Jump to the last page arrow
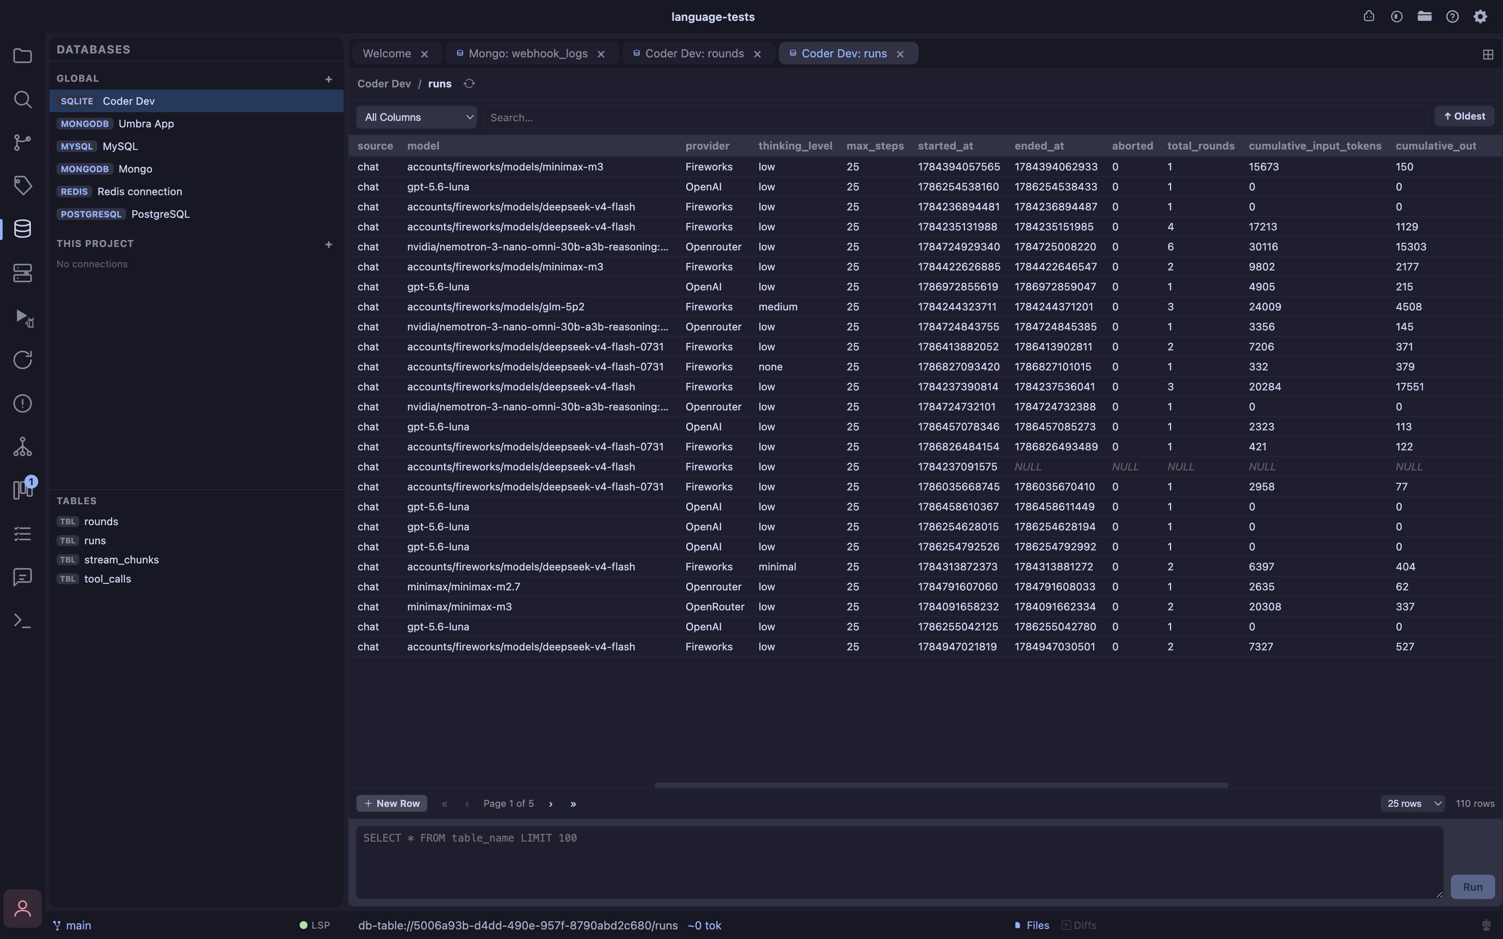The width and height of the screenshot is (1503, 939). coord(573,804)
